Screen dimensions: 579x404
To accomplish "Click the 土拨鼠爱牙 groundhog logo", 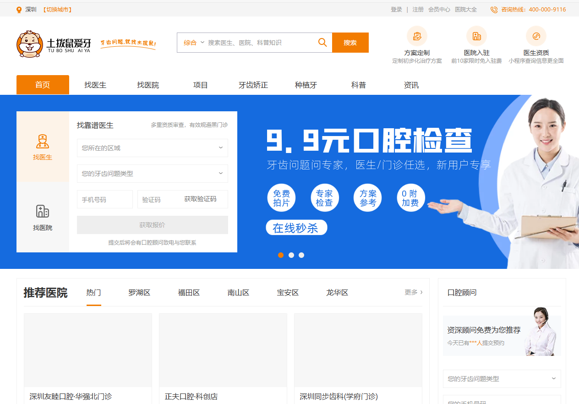I will pos(54,44).
